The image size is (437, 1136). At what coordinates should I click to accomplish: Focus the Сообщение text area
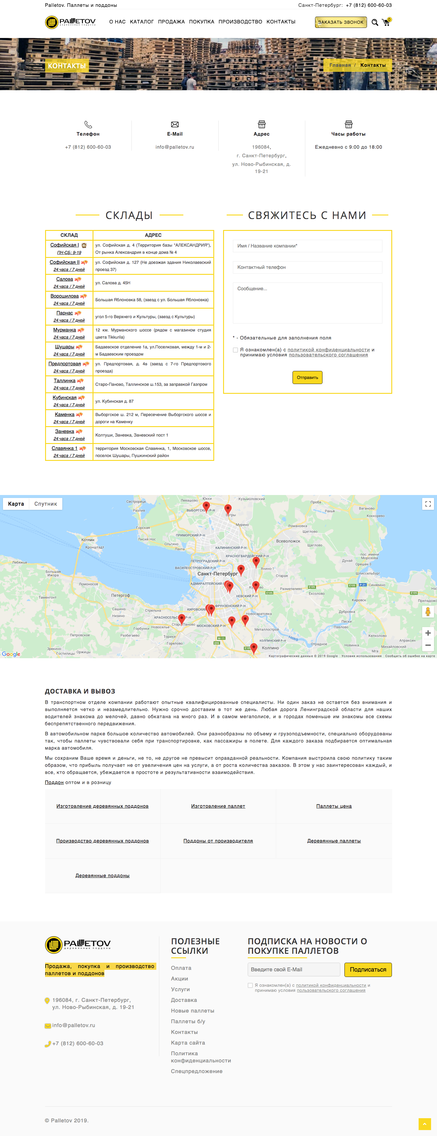(307, 303)
